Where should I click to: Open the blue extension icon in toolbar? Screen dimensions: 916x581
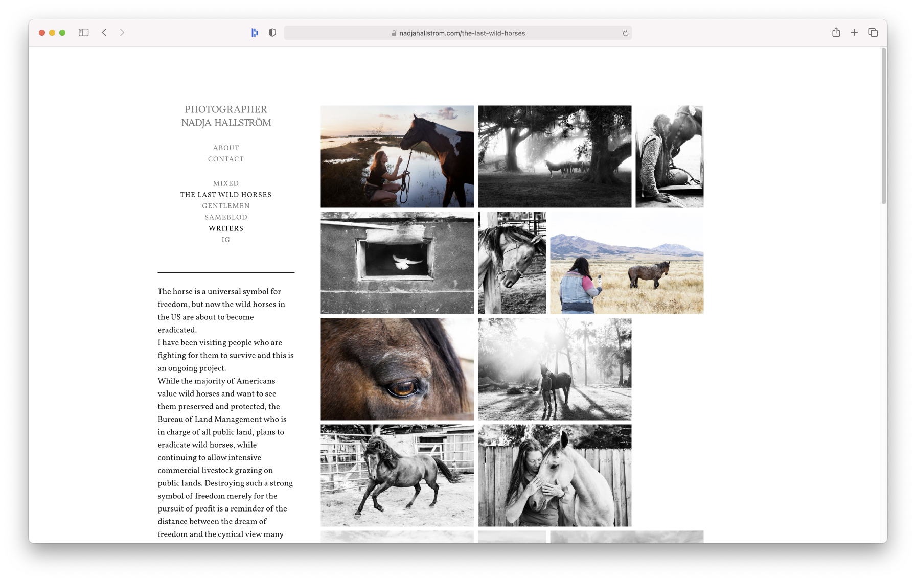(x=255, y=33)
